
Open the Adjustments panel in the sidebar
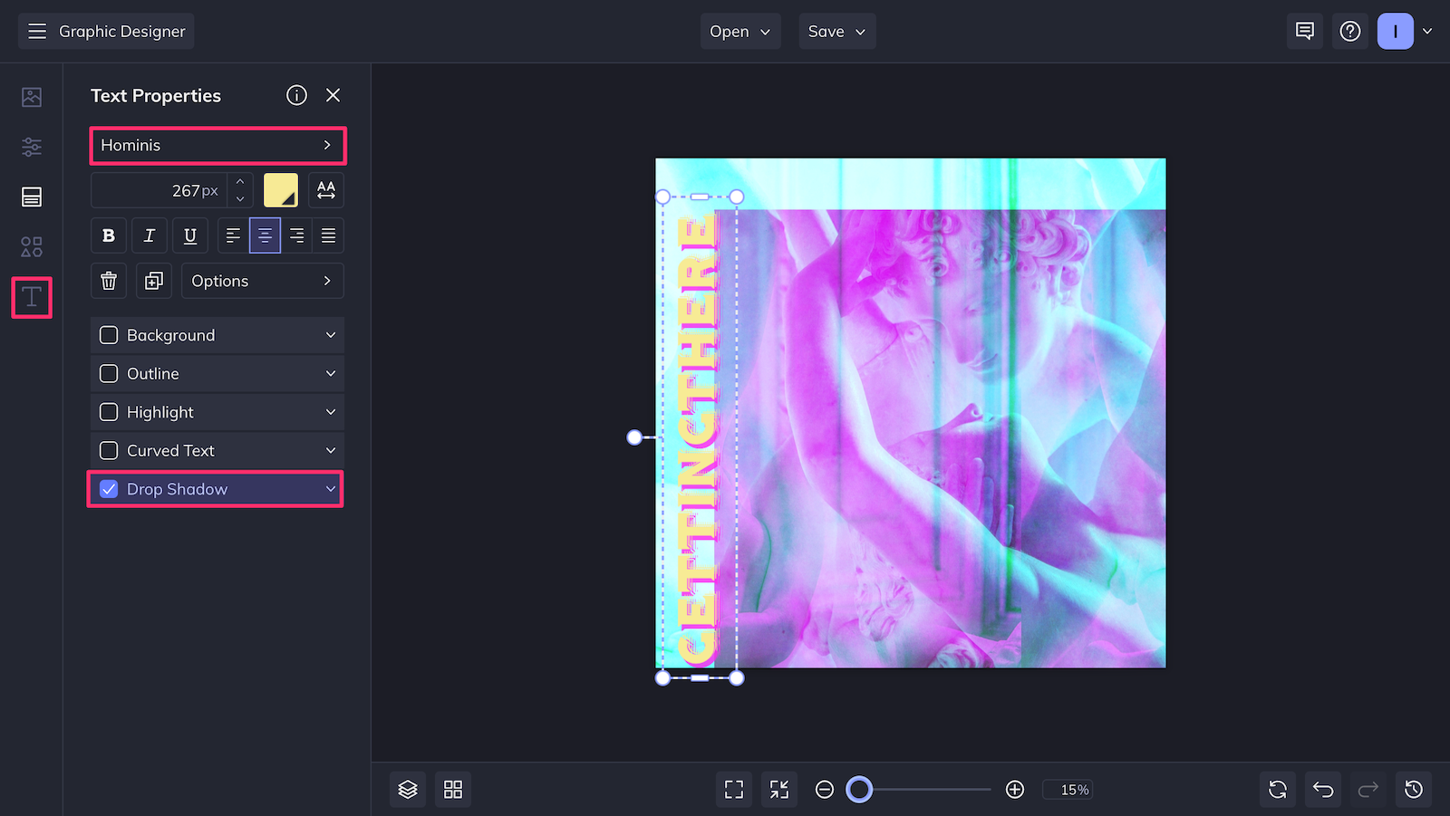pos(32,147)
